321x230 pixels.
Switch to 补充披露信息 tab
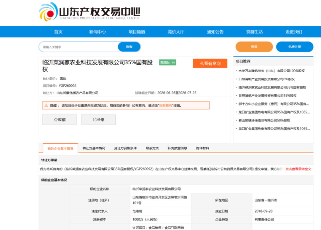pyautogui.click(x=177, y=148)
